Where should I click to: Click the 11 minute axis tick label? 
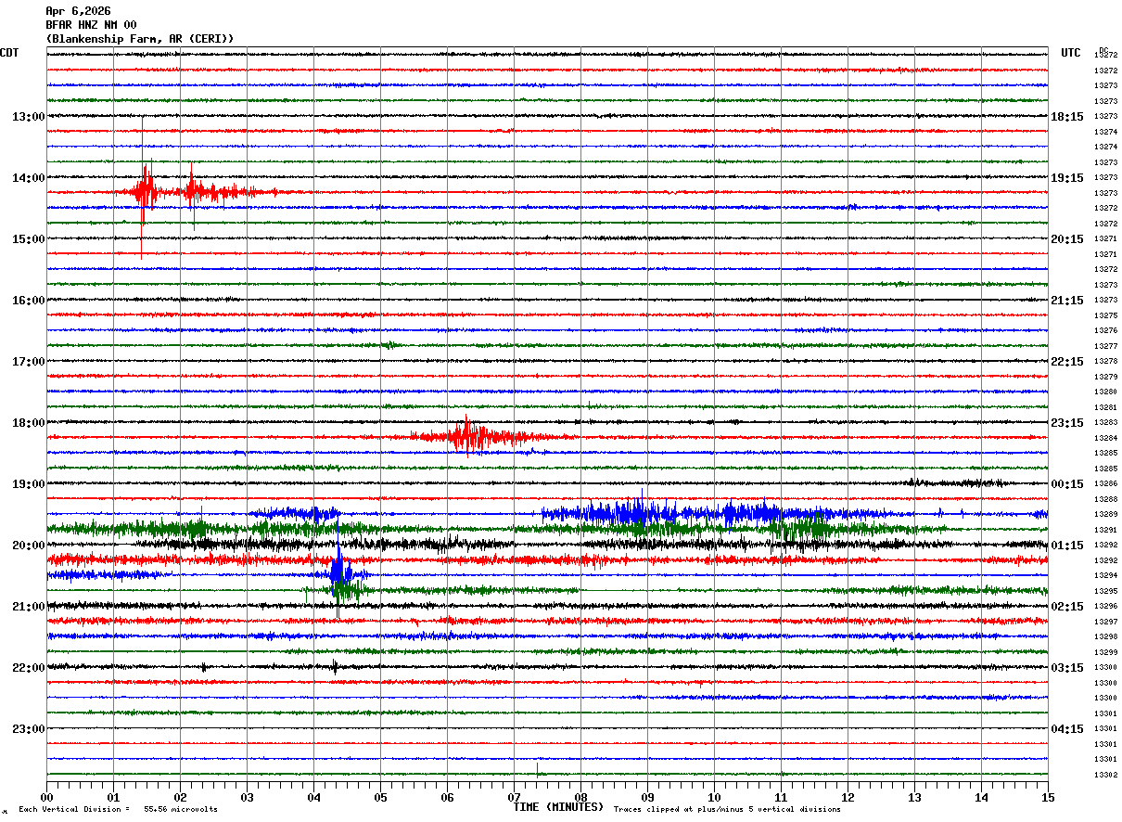point(781,798)
